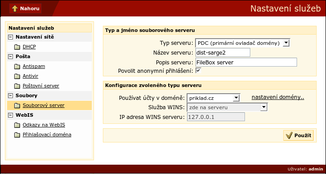
Task: Click Typ a jméno souborového serveru heading
Action: tap(150, 30)
